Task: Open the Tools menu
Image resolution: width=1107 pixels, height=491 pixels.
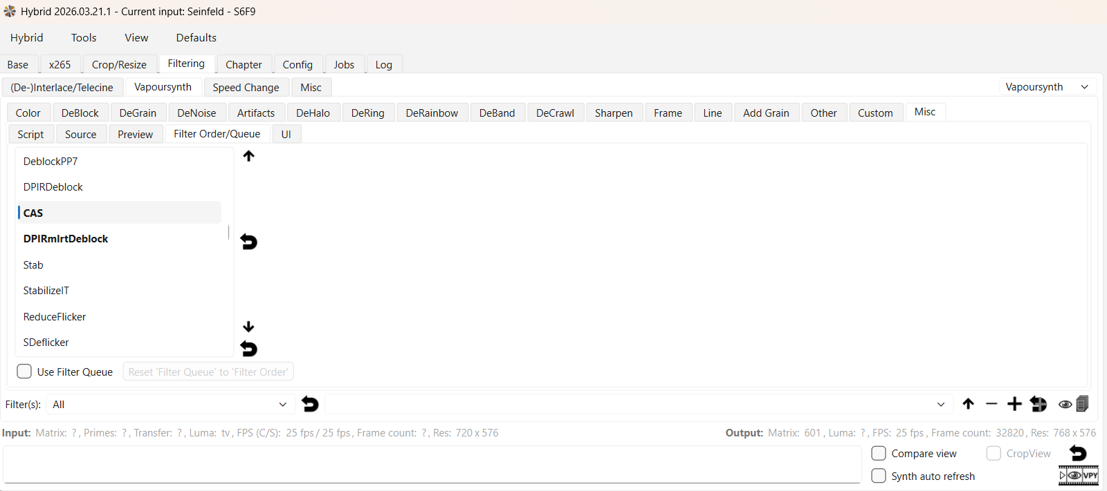Action: (x=84, y=37)
